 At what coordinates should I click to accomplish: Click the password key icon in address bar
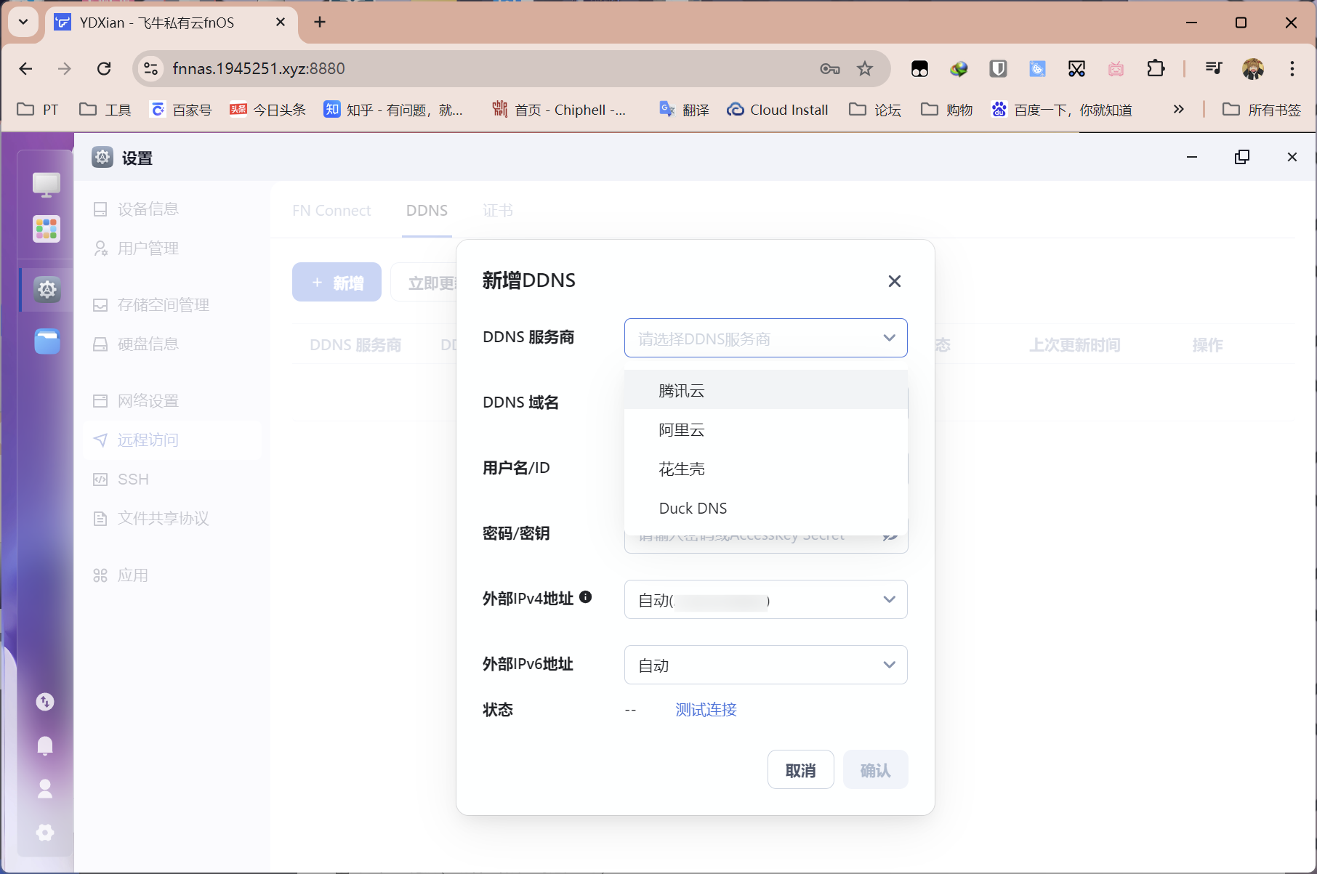coord(830,68)
